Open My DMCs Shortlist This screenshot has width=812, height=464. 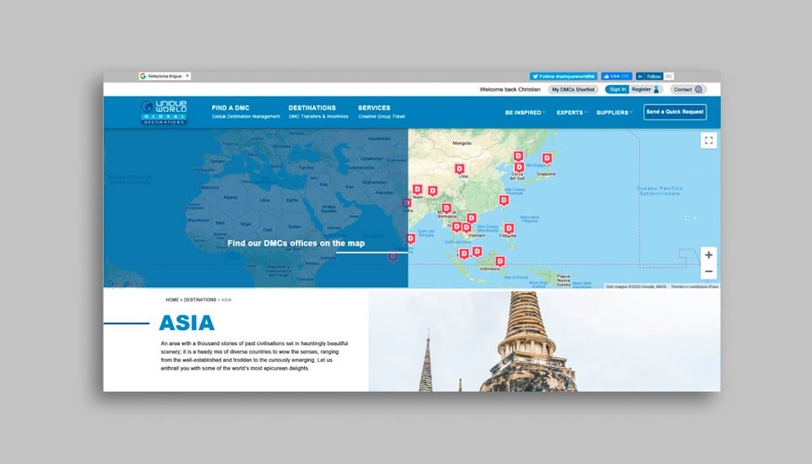coord(573,89)
